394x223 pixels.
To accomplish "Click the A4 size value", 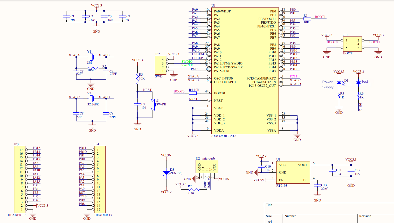I will tap(270, 221).
